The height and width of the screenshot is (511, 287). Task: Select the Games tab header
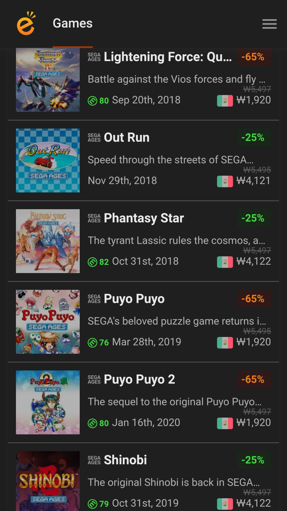click(x=73, y=23)
